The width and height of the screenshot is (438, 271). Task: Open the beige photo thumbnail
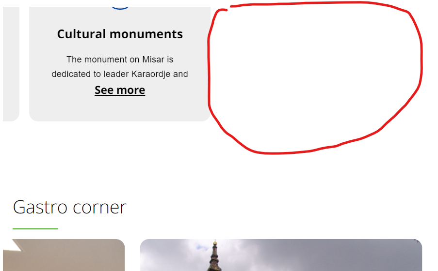click(64, 255)
